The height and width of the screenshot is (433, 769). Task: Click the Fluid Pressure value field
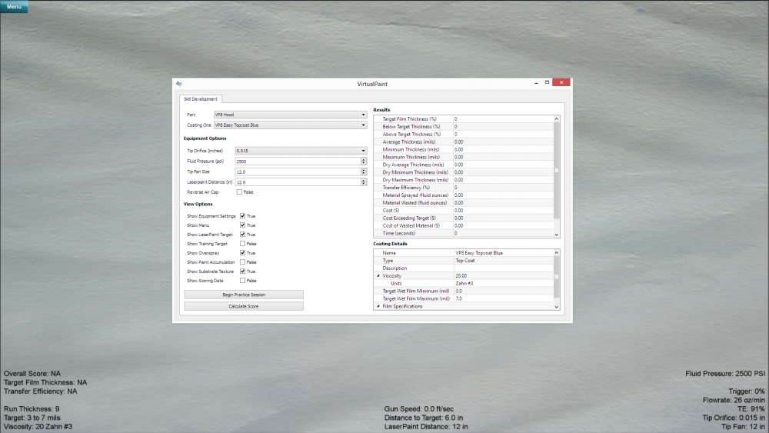(298, 162)
